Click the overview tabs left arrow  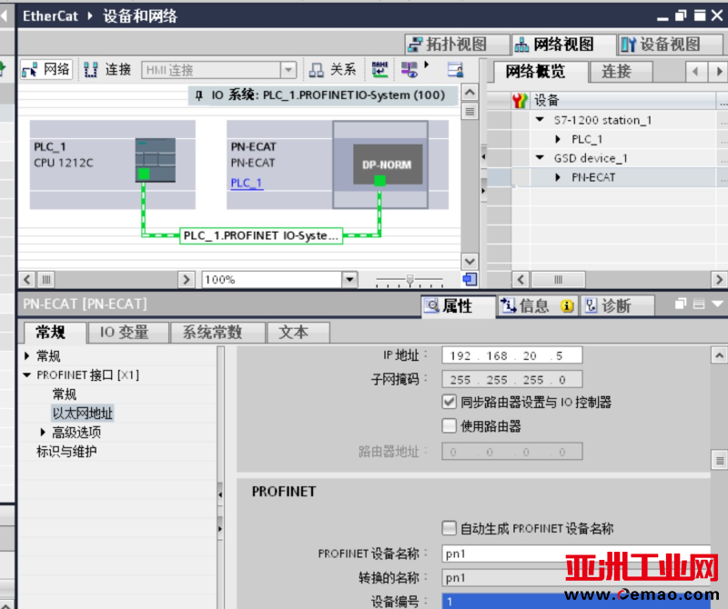[695, 72]
